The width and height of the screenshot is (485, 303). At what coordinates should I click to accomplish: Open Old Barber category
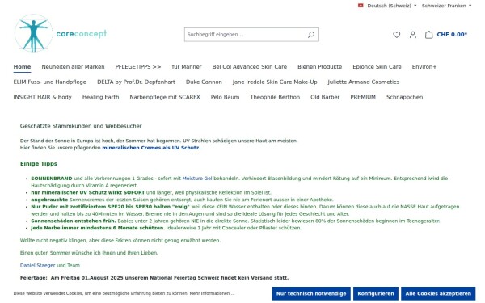325,97
